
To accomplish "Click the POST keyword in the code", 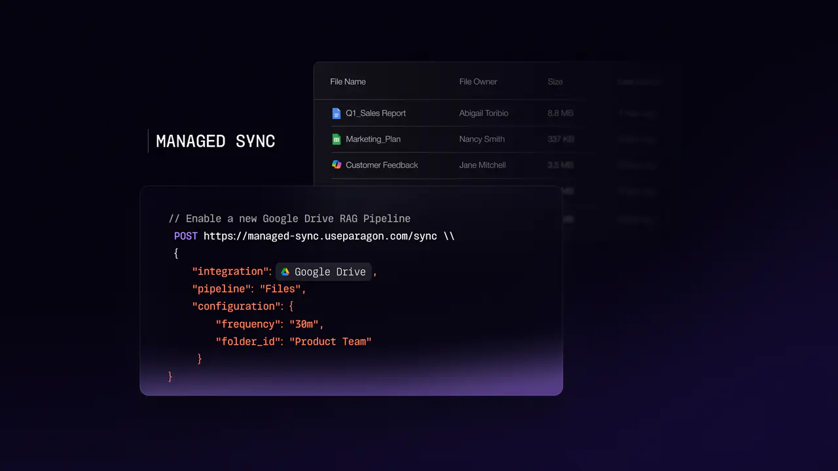I will coord(186,236).
